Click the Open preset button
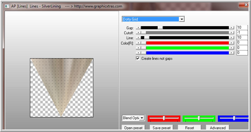The width and height of the screenshot is (251, 132). 133,128
